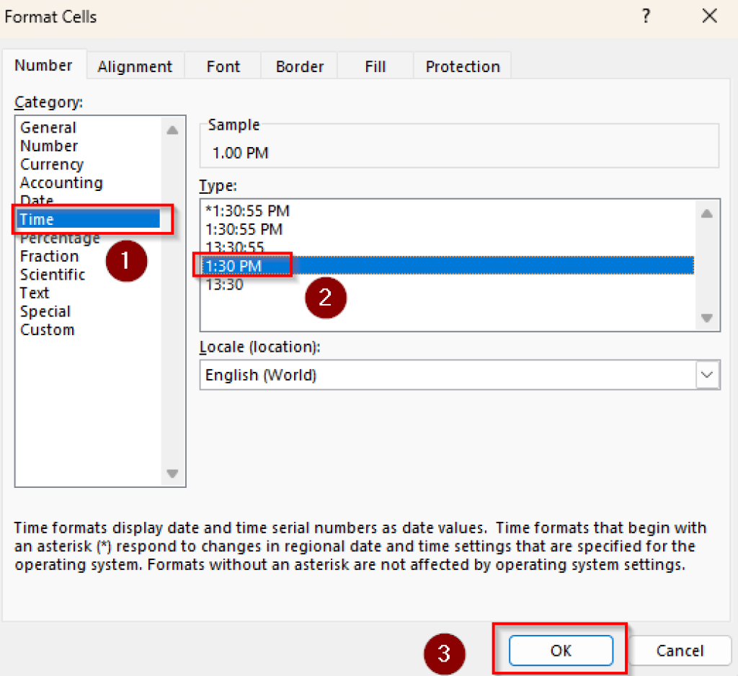Screen dimensions: 738x676
Task: Switch to the Alignment tab
Action: click(135, 66)
